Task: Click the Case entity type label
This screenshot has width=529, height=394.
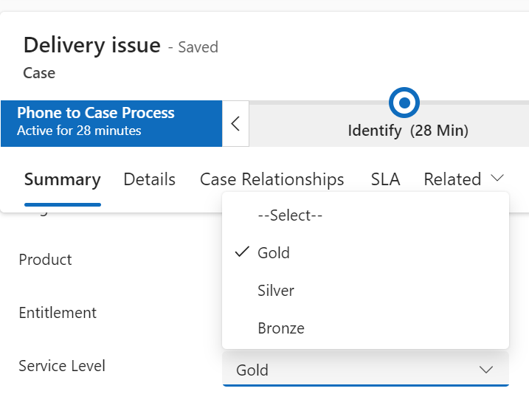Action: (39, 73)
